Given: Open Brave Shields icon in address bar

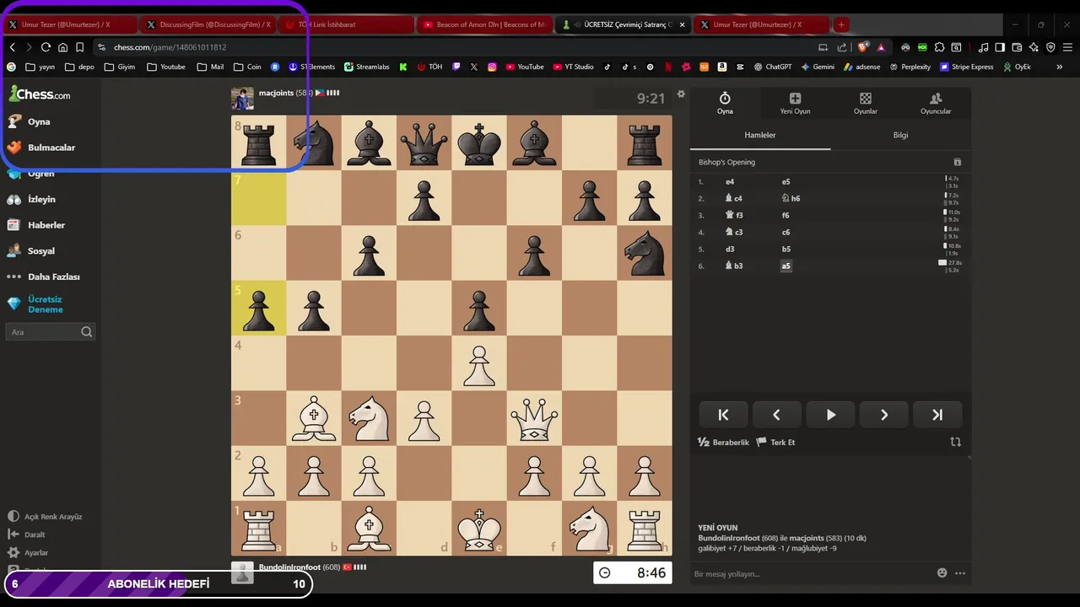Looking at the screenshot, I should point(863,47).
